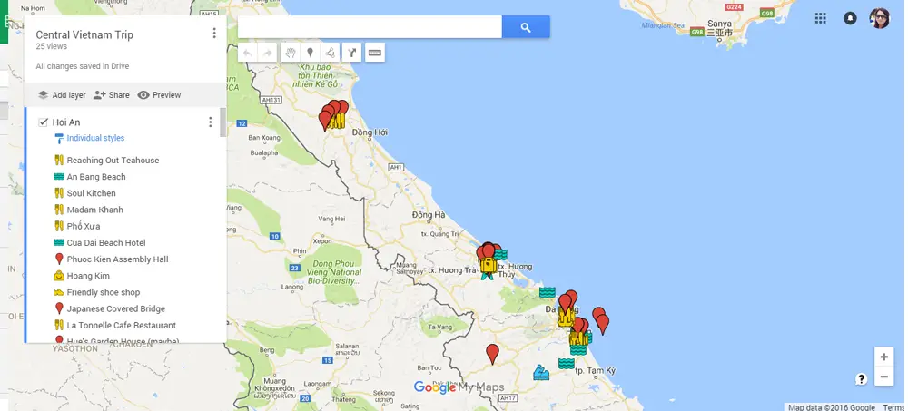Select Friendly shoe shop entry
Image resolution: width=908 pixels, height=411 pixels.
(x=104, y=292)
